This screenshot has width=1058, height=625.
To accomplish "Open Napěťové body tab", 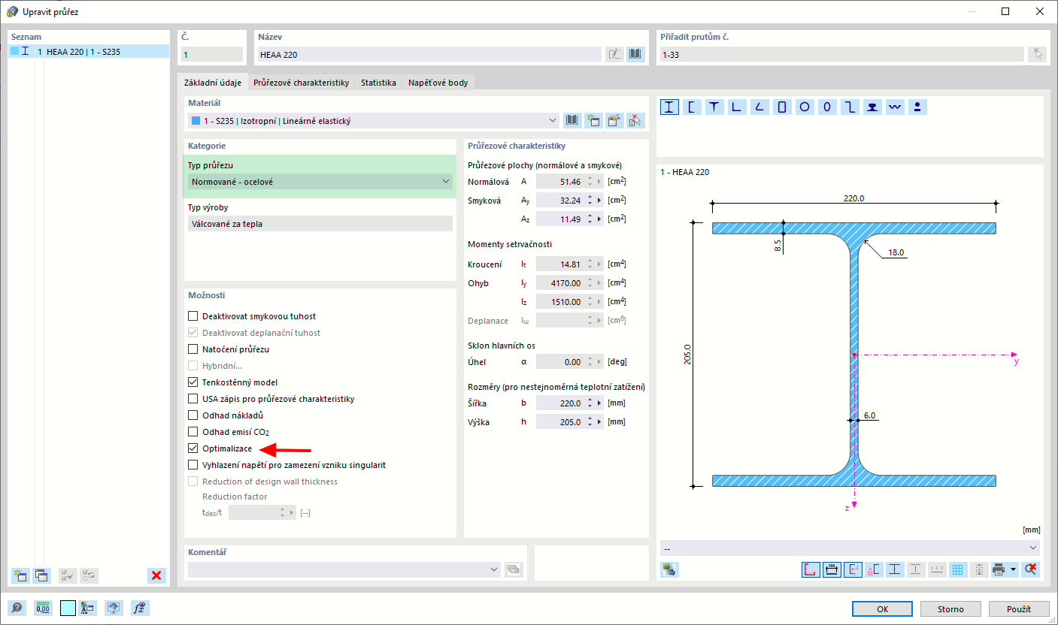I will click(438, 83).
